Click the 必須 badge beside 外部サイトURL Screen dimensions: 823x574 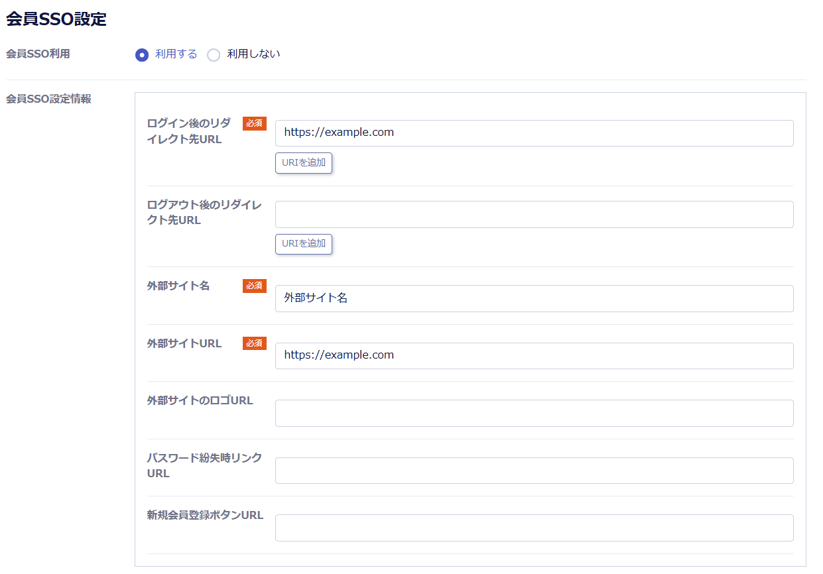pyautogui.click(x=255, y=343)
